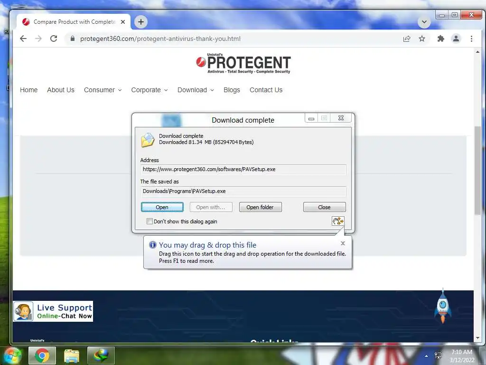486x365 pixels.
Task: Show hidden tray icons arrow
Action: tap(427, 356)
